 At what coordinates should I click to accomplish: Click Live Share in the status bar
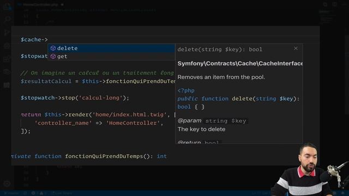pyautogui.click(x=62, y=193)
